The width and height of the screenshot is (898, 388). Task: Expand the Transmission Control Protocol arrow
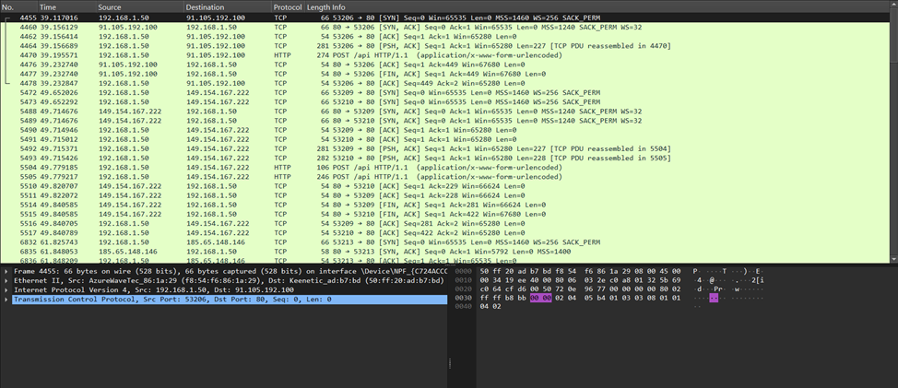pos(6,300)
